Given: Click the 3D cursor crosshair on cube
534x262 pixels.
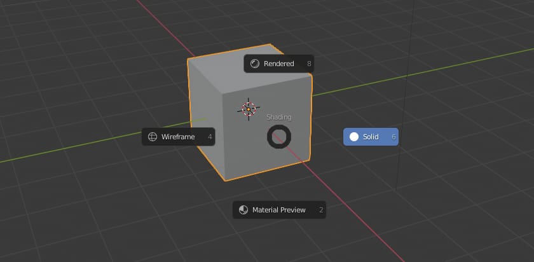Looking at the screenshot, I should 249,109.
